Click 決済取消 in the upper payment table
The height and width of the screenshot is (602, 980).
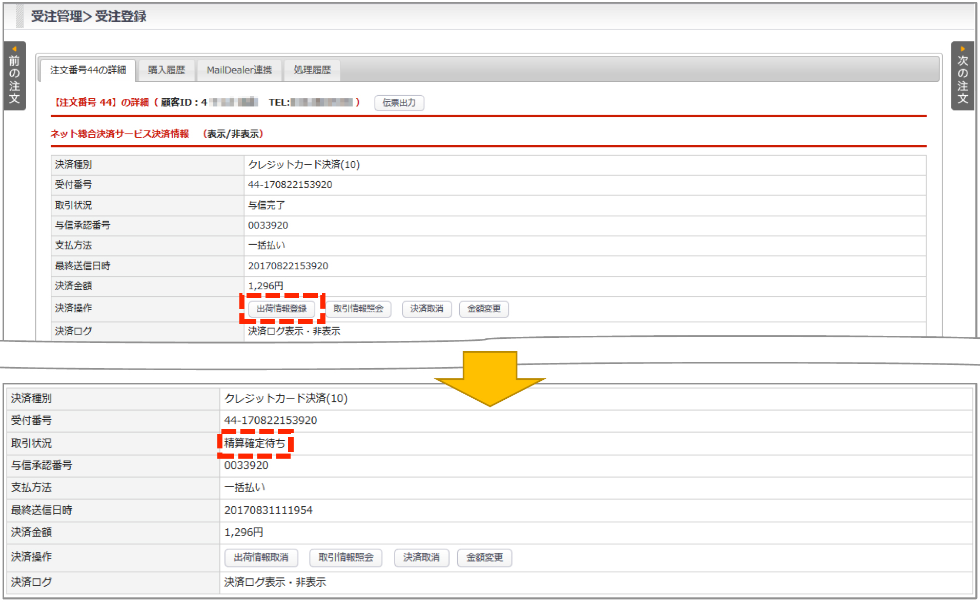(x=427, y=309)
